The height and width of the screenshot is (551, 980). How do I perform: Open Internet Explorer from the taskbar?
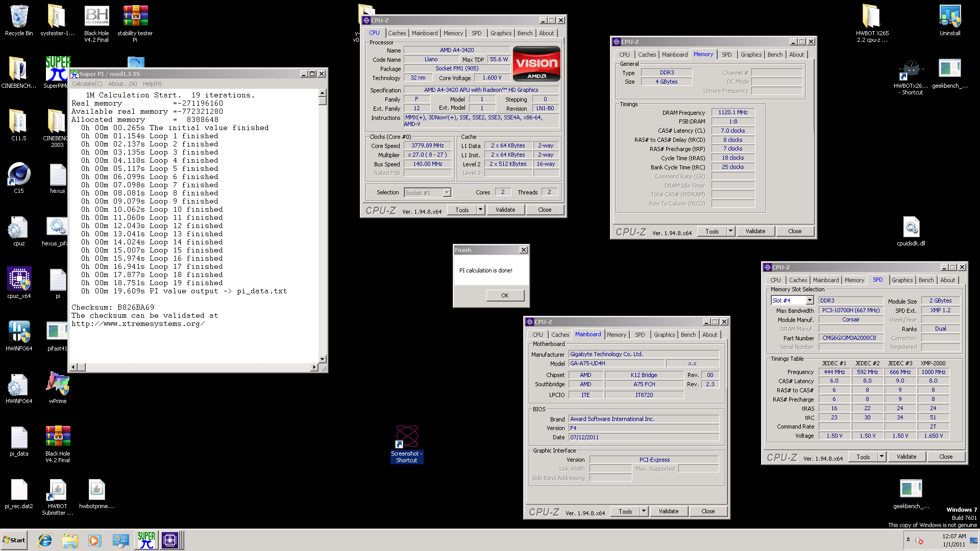[x=45, y=540]
